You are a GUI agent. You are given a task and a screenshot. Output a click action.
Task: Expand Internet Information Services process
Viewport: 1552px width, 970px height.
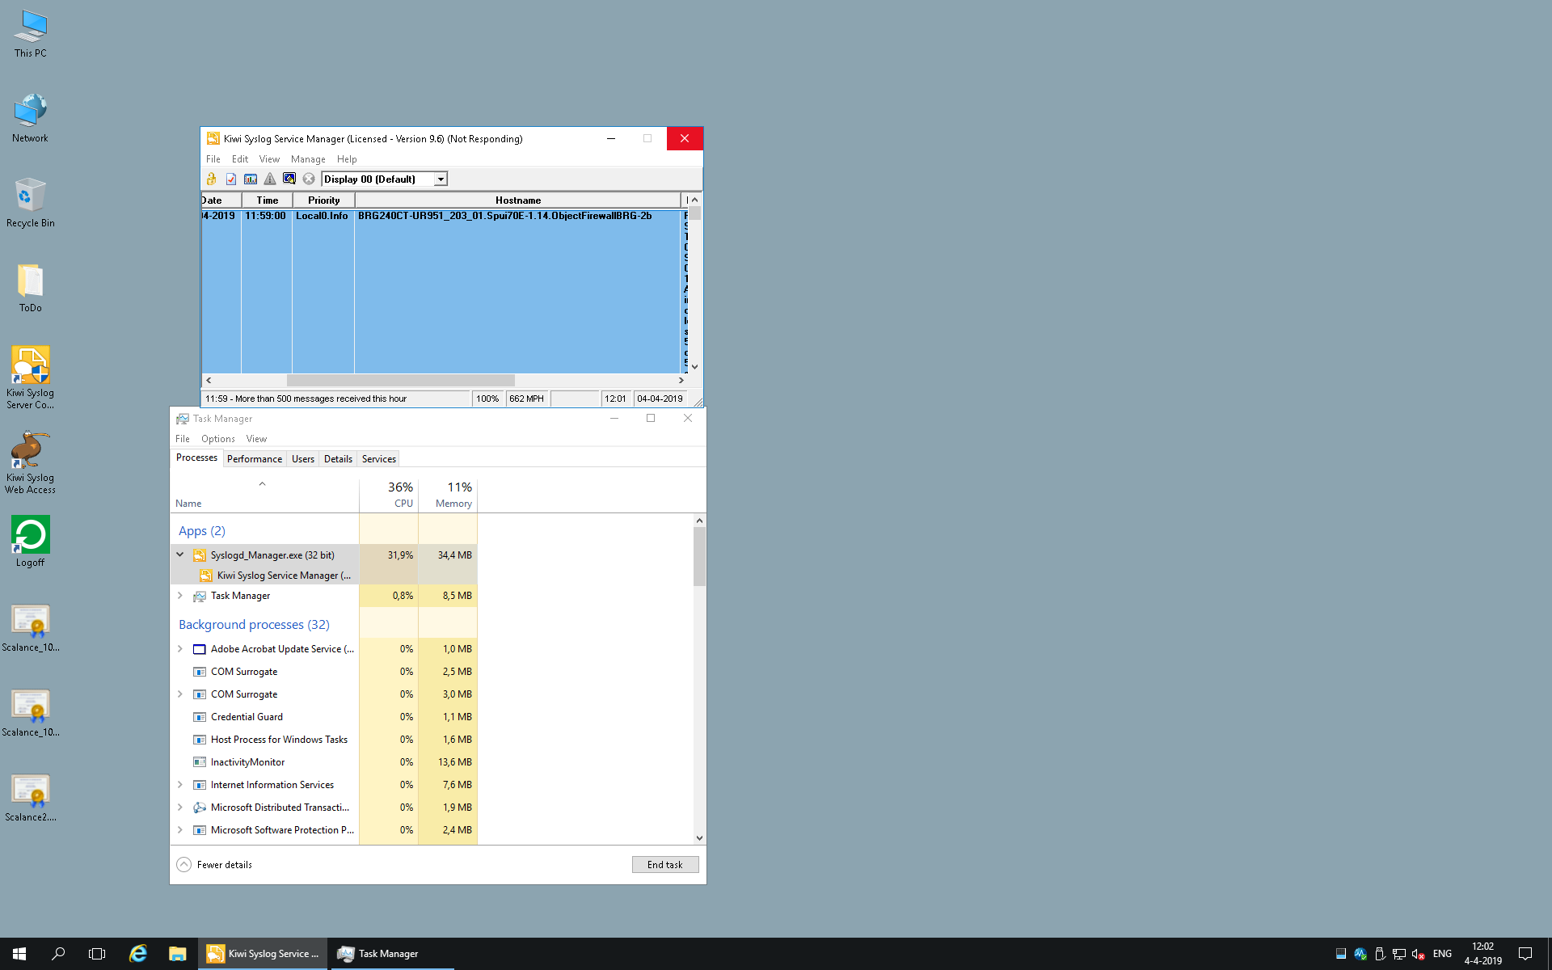click(180, 785)
